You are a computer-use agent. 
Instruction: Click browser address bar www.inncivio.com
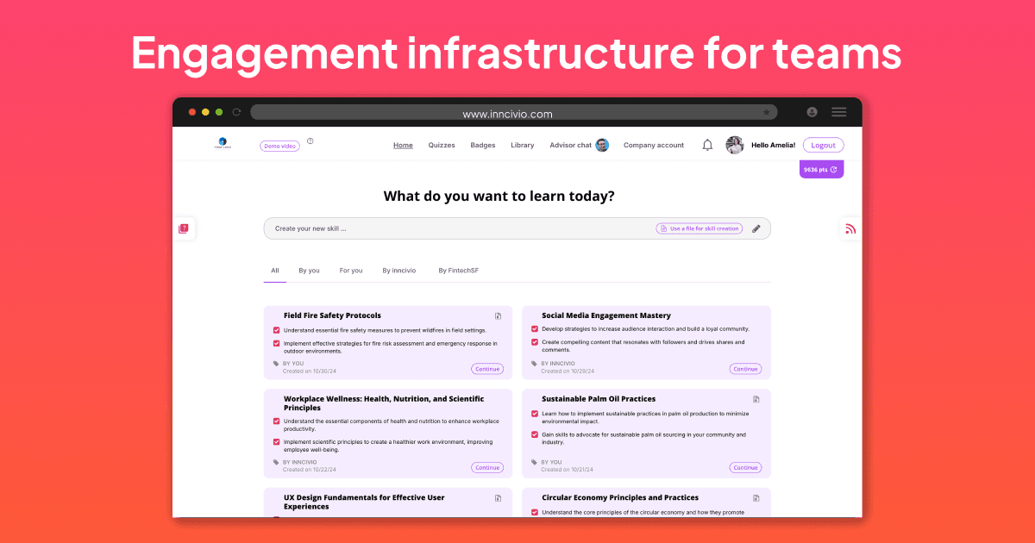pos(513,112)
